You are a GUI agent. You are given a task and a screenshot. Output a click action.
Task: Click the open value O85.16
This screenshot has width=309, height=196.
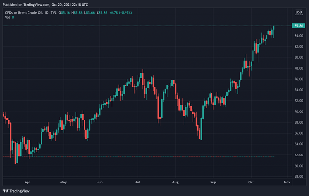point(64,13)
